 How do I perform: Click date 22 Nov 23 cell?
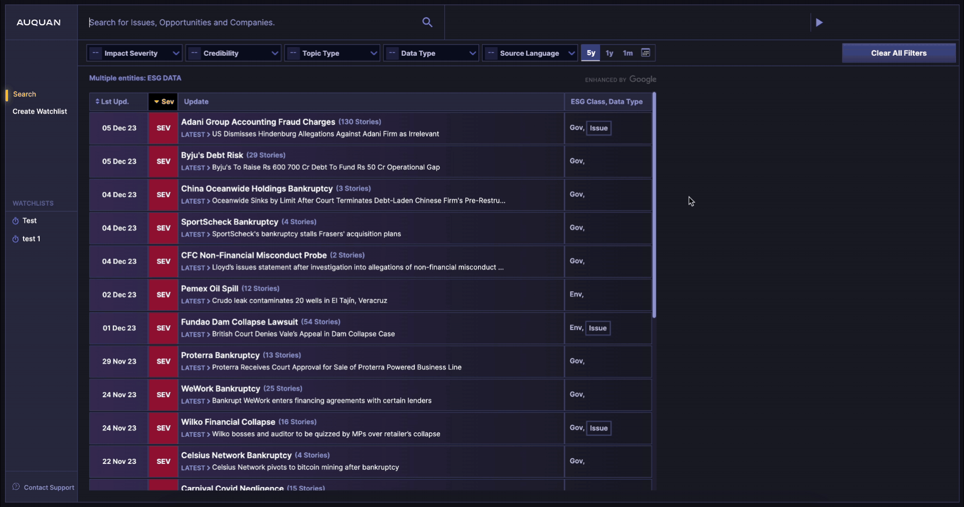pos(119,461)
